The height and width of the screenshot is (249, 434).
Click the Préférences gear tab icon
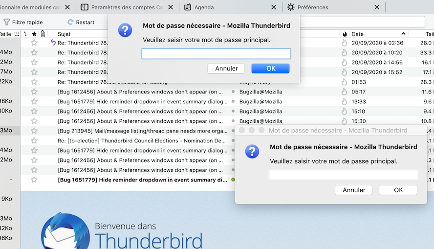tap(291, 7)
